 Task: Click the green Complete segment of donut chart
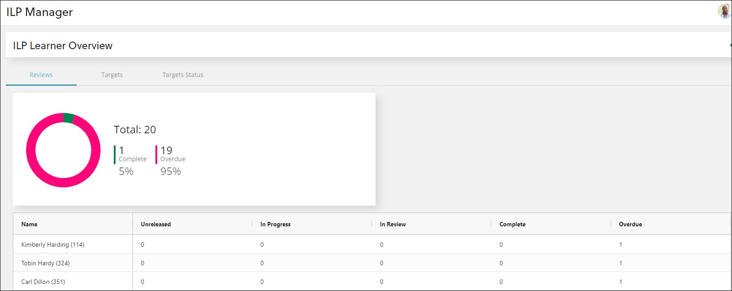(69, 118)
